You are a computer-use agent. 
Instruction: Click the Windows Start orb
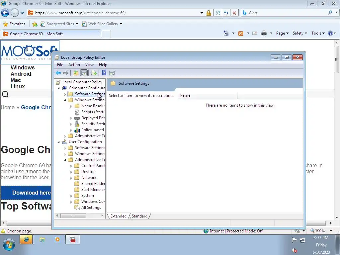[9, 245]
